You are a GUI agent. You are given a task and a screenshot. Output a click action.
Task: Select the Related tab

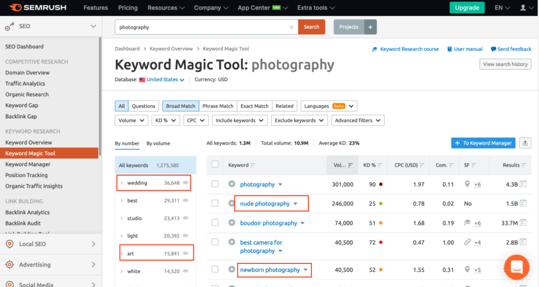point(285,106)
